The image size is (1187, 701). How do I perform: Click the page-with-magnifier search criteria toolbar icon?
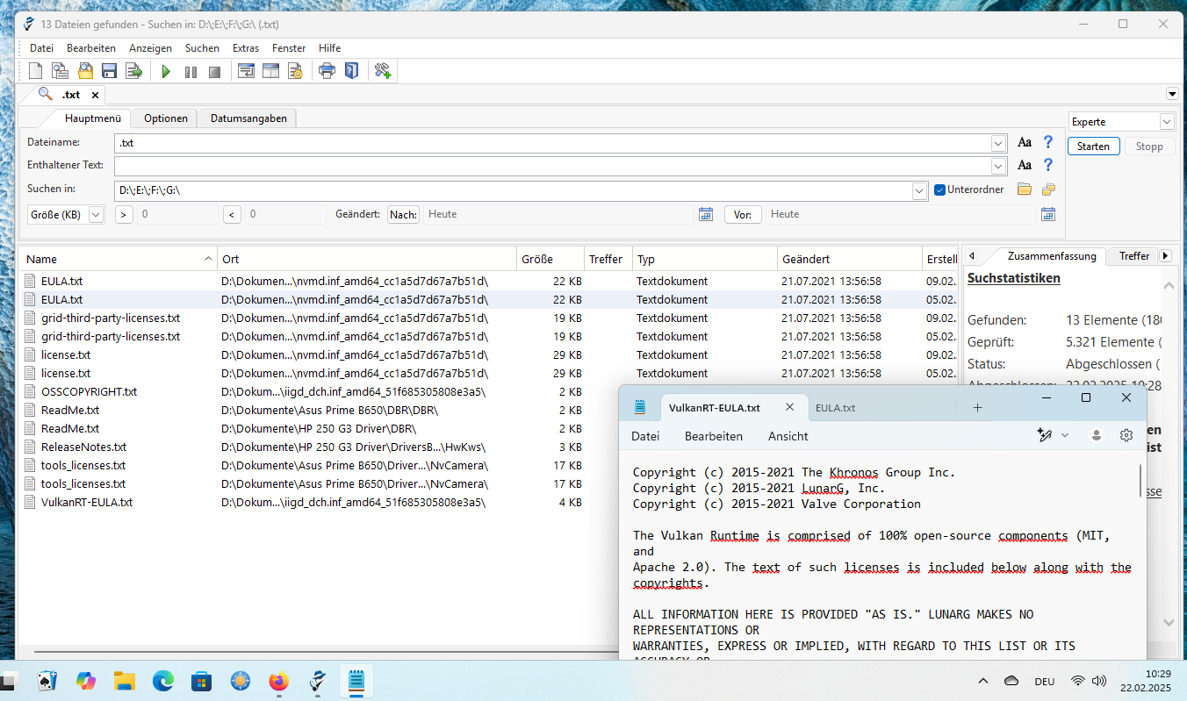[60, 71]
